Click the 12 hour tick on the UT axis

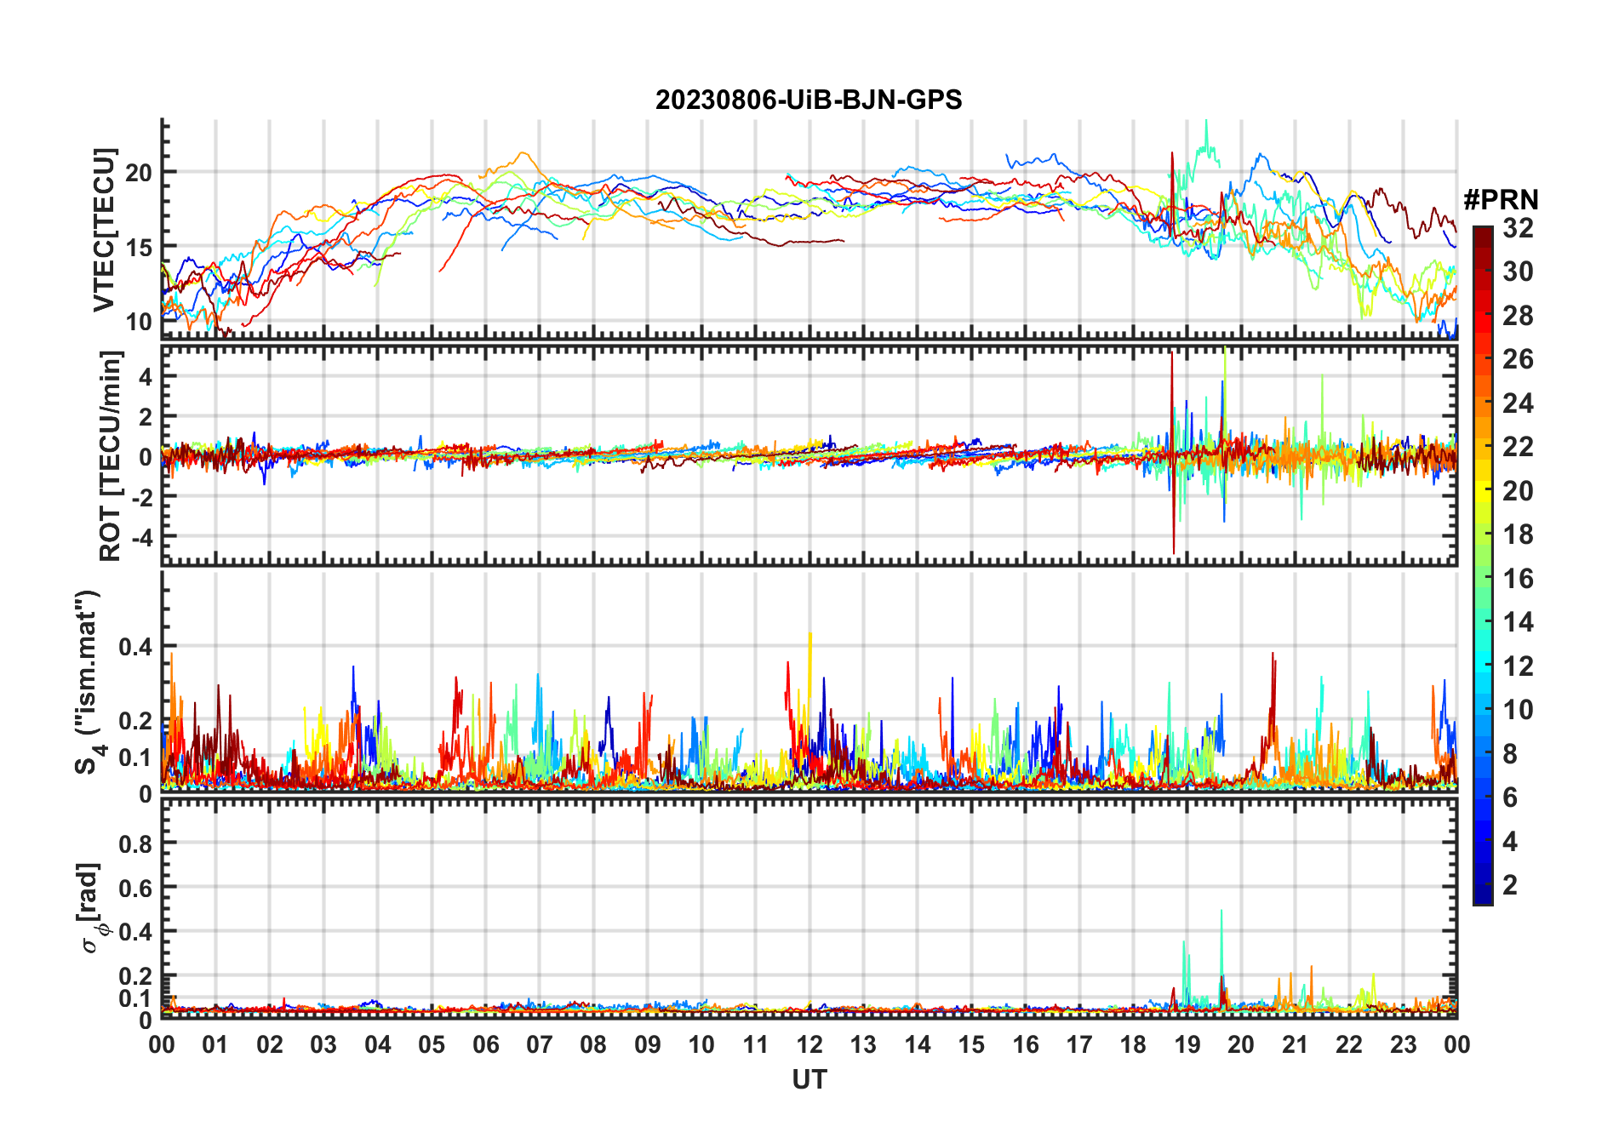809,1044
